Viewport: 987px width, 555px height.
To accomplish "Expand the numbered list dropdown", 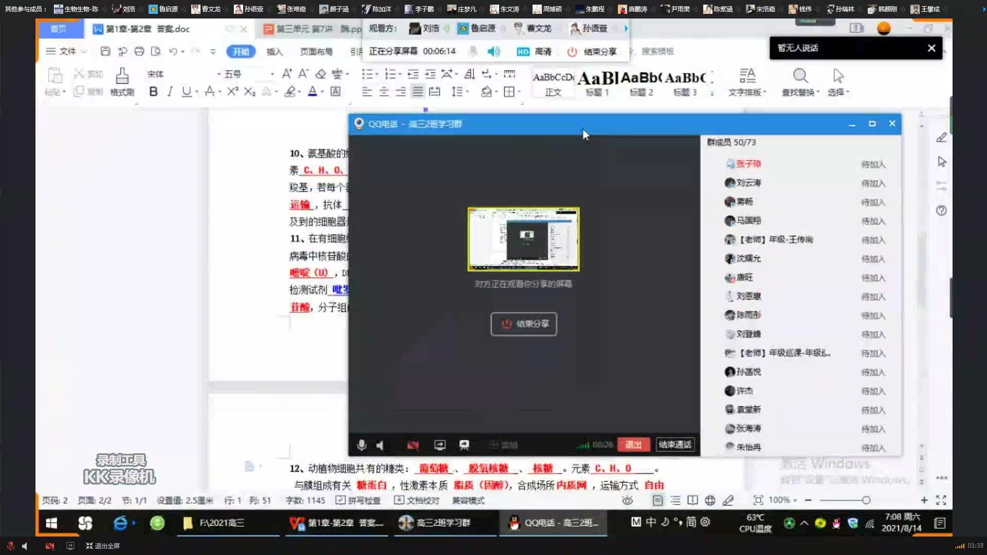I will coord(400,75).
